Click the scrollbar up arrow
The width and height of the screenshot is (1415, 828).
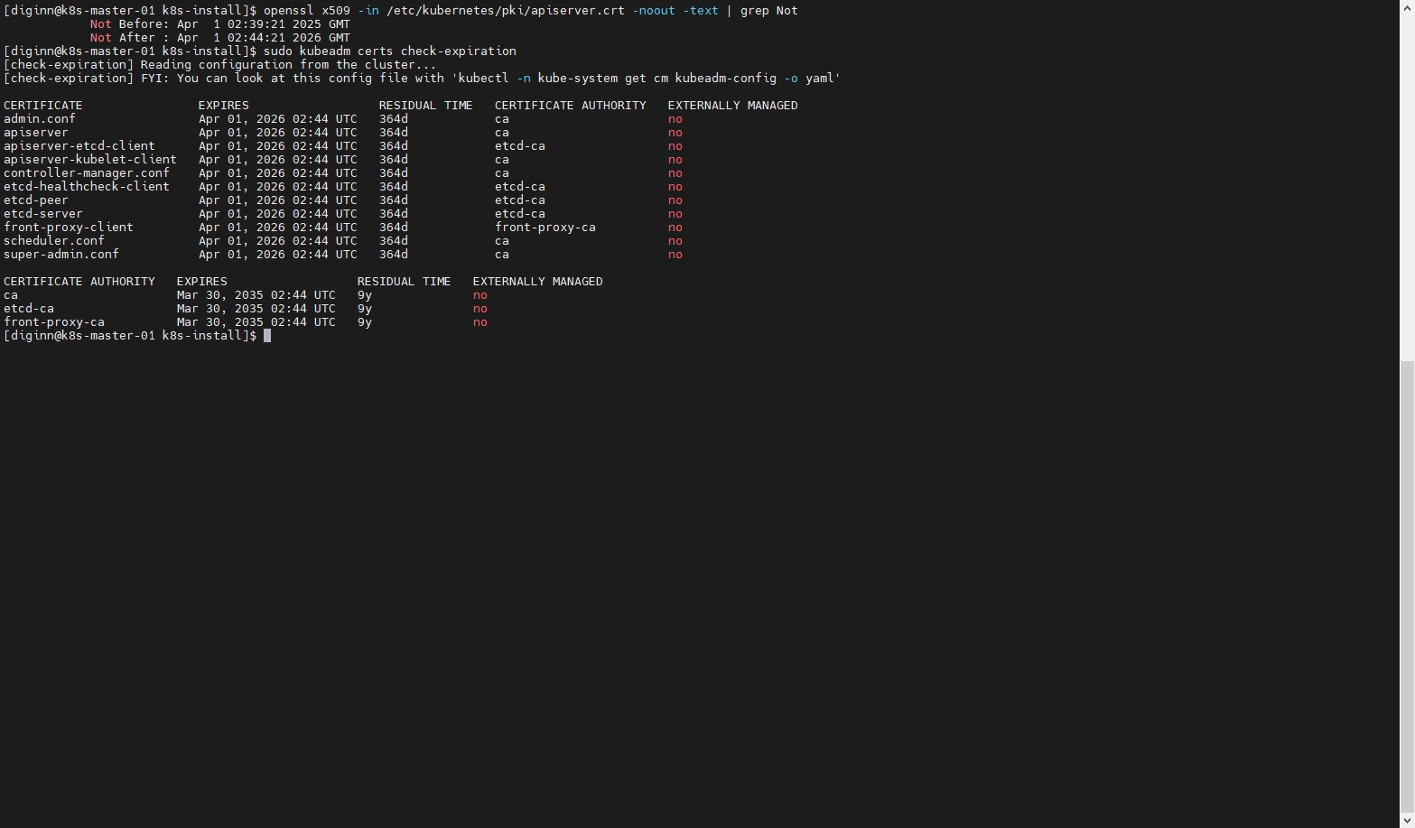(x=1407, y=7)
